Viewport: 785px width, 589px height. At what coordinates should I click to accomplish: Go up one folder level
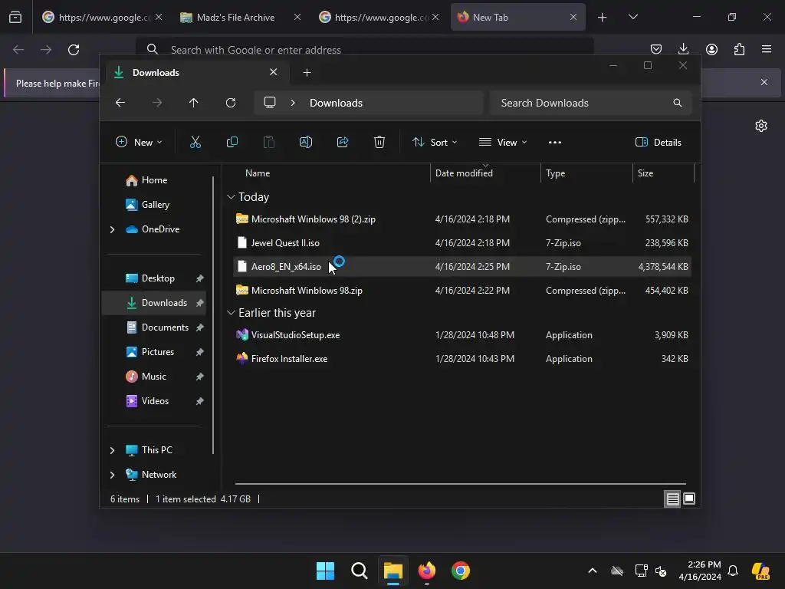pos(194,103)
